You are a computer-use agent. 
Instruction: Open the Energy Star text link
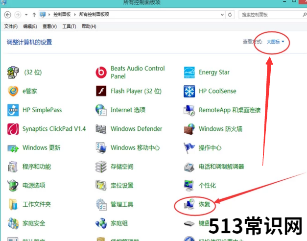(x=214, y=72)
